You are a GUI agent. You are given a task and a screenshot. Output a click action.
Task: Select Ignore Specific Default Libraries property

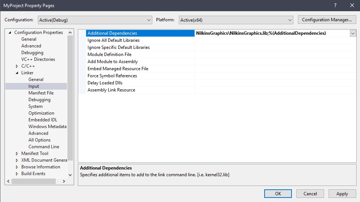click(x=140, y=47)
